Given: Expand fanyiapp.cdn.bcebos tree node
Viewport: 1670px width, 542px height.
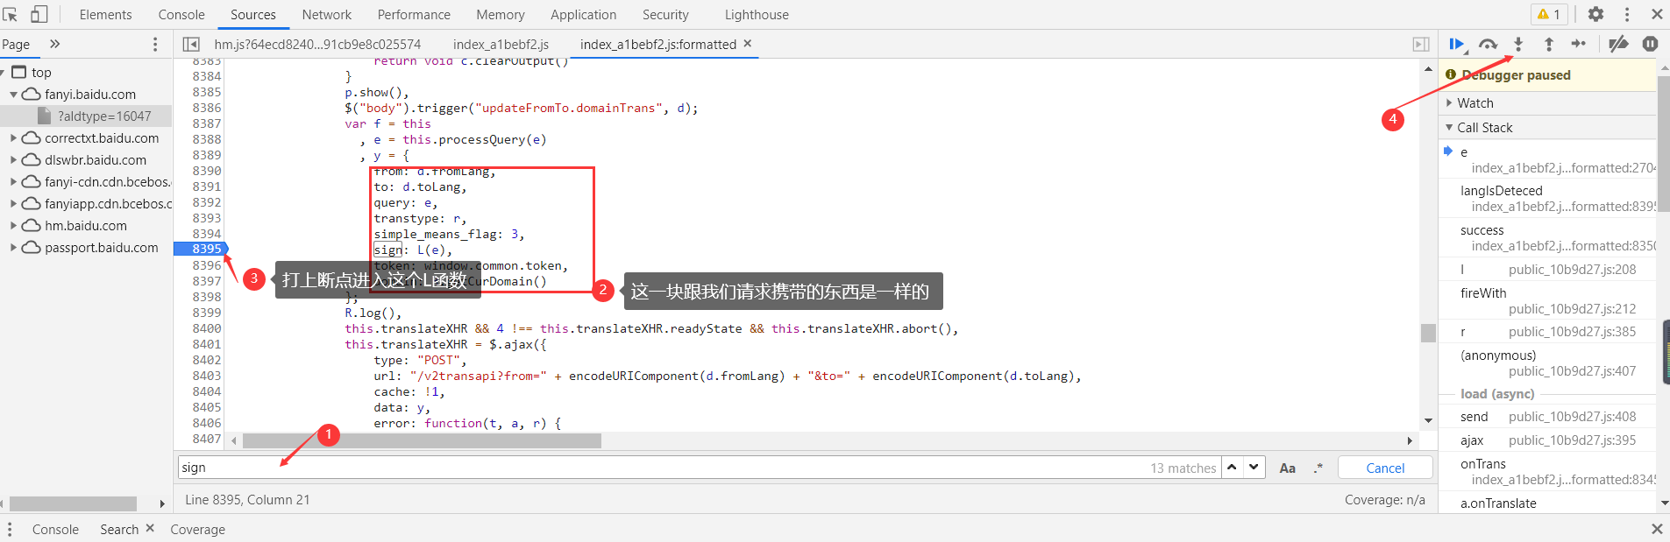Looking at the screenshot, I should pyautogui.click(x=14, y=204).
